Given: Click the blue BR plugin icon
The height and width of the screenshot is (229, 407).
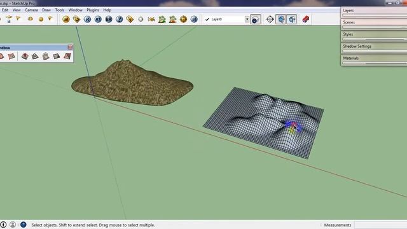Looking at the screenshot, I should (x=109, y=19).
